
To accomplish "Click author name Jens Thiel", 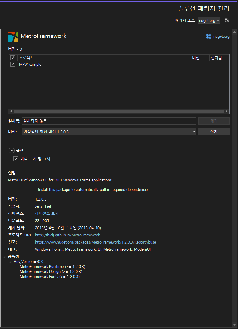I will (x=43, y=206).
